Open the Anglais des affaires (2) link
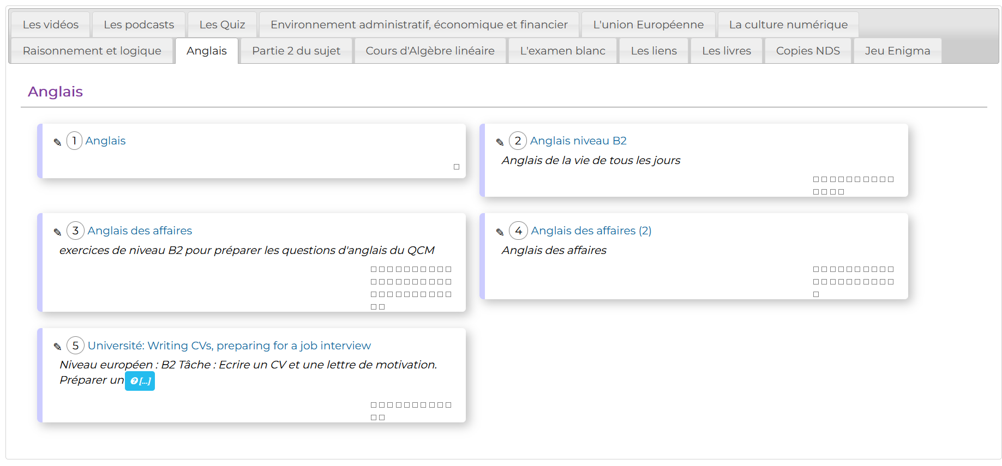The height and width of the screenshot is (466, 1002). pos(591,231)
